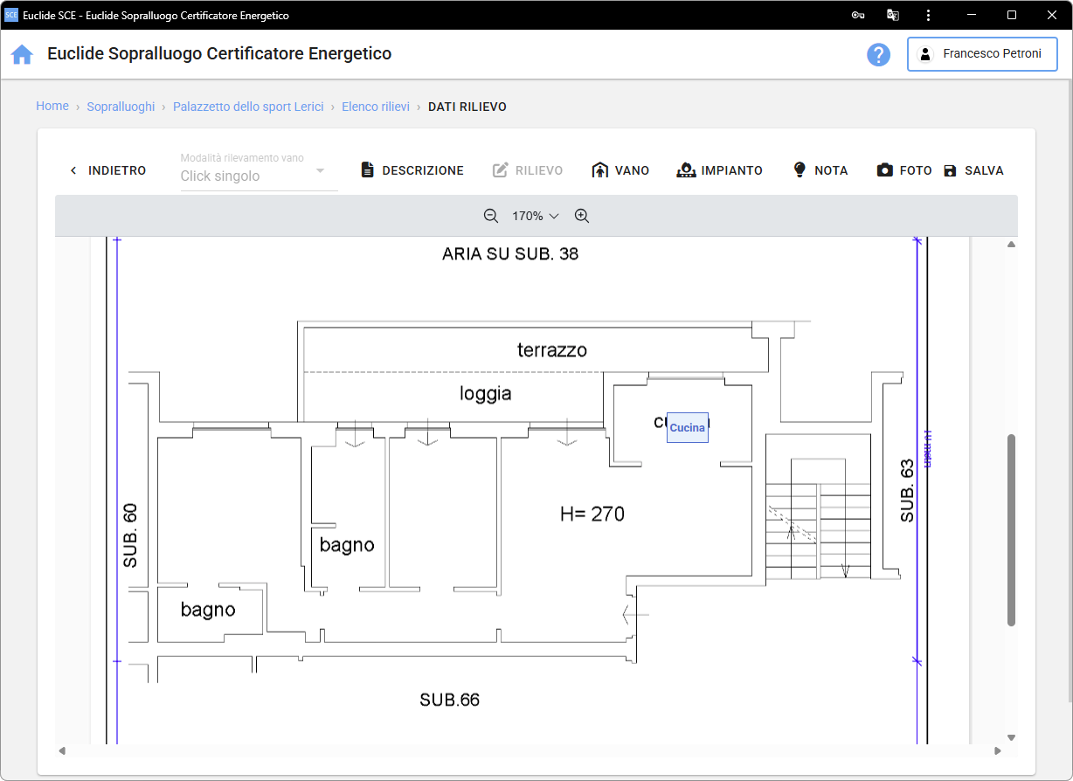Go back with Indietro button
1073x781 pixels.
107,170
